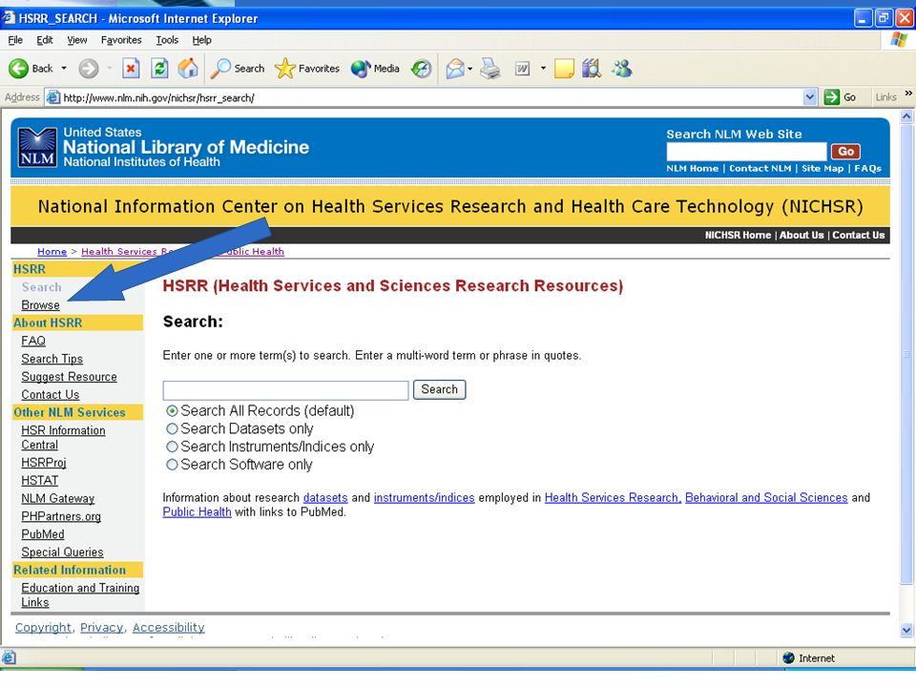
Task: Expand the Back button history dropdown
Action: click(x=64, y=69)
